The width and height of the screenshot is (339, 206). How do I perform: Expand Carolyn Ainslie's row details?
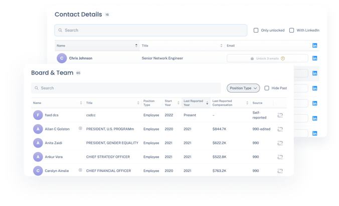tap(80, 170)
